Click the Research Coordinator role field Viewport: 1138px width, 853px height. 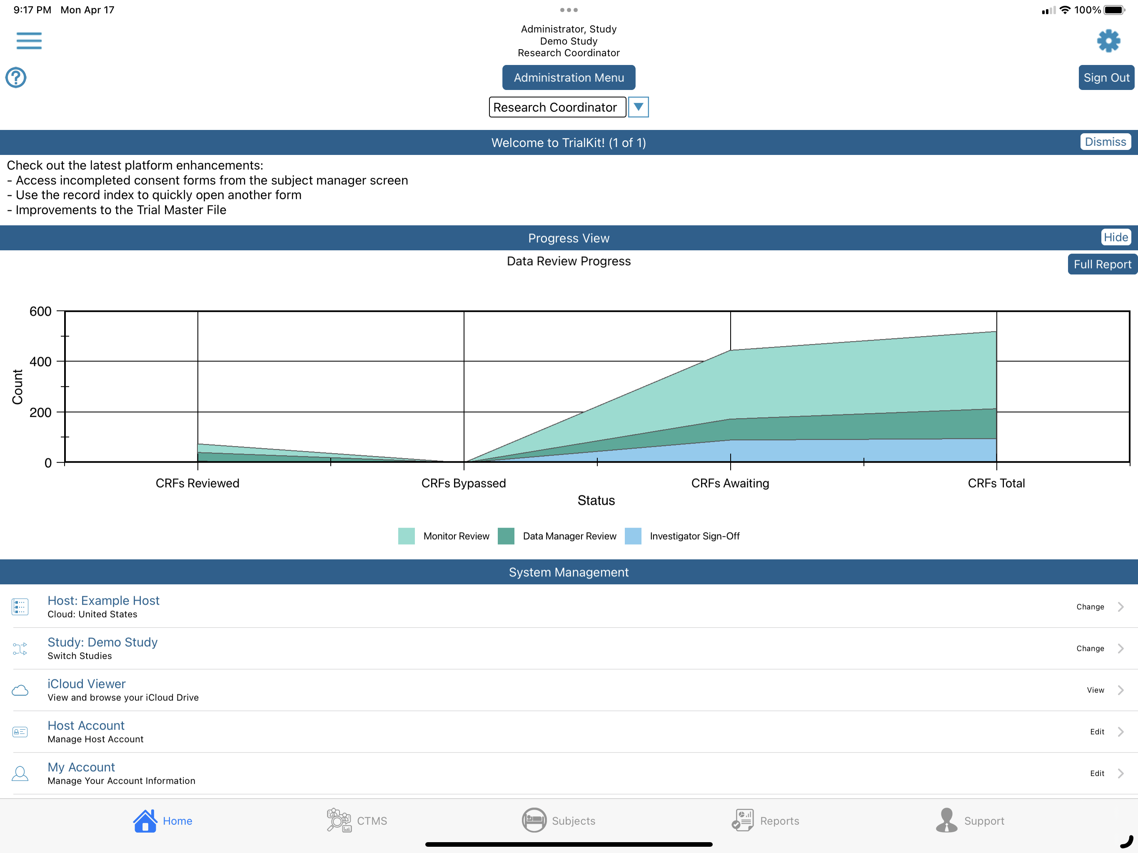557,107
